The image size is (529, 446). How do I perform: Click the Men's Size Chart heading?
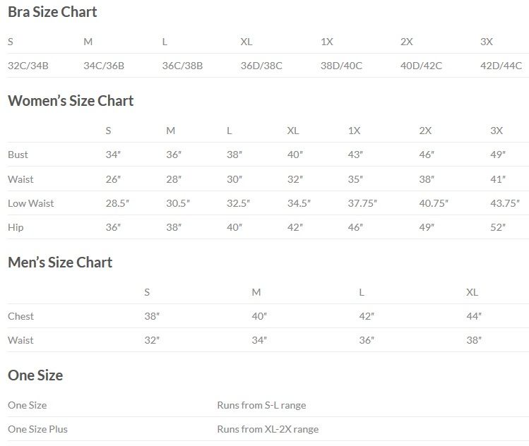point(60,263)
